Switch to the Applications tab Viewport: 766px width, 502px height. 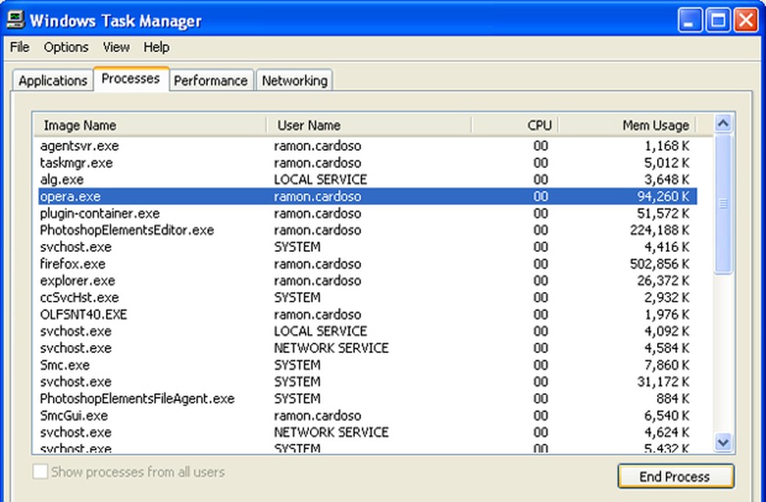[x=53, y=81]
